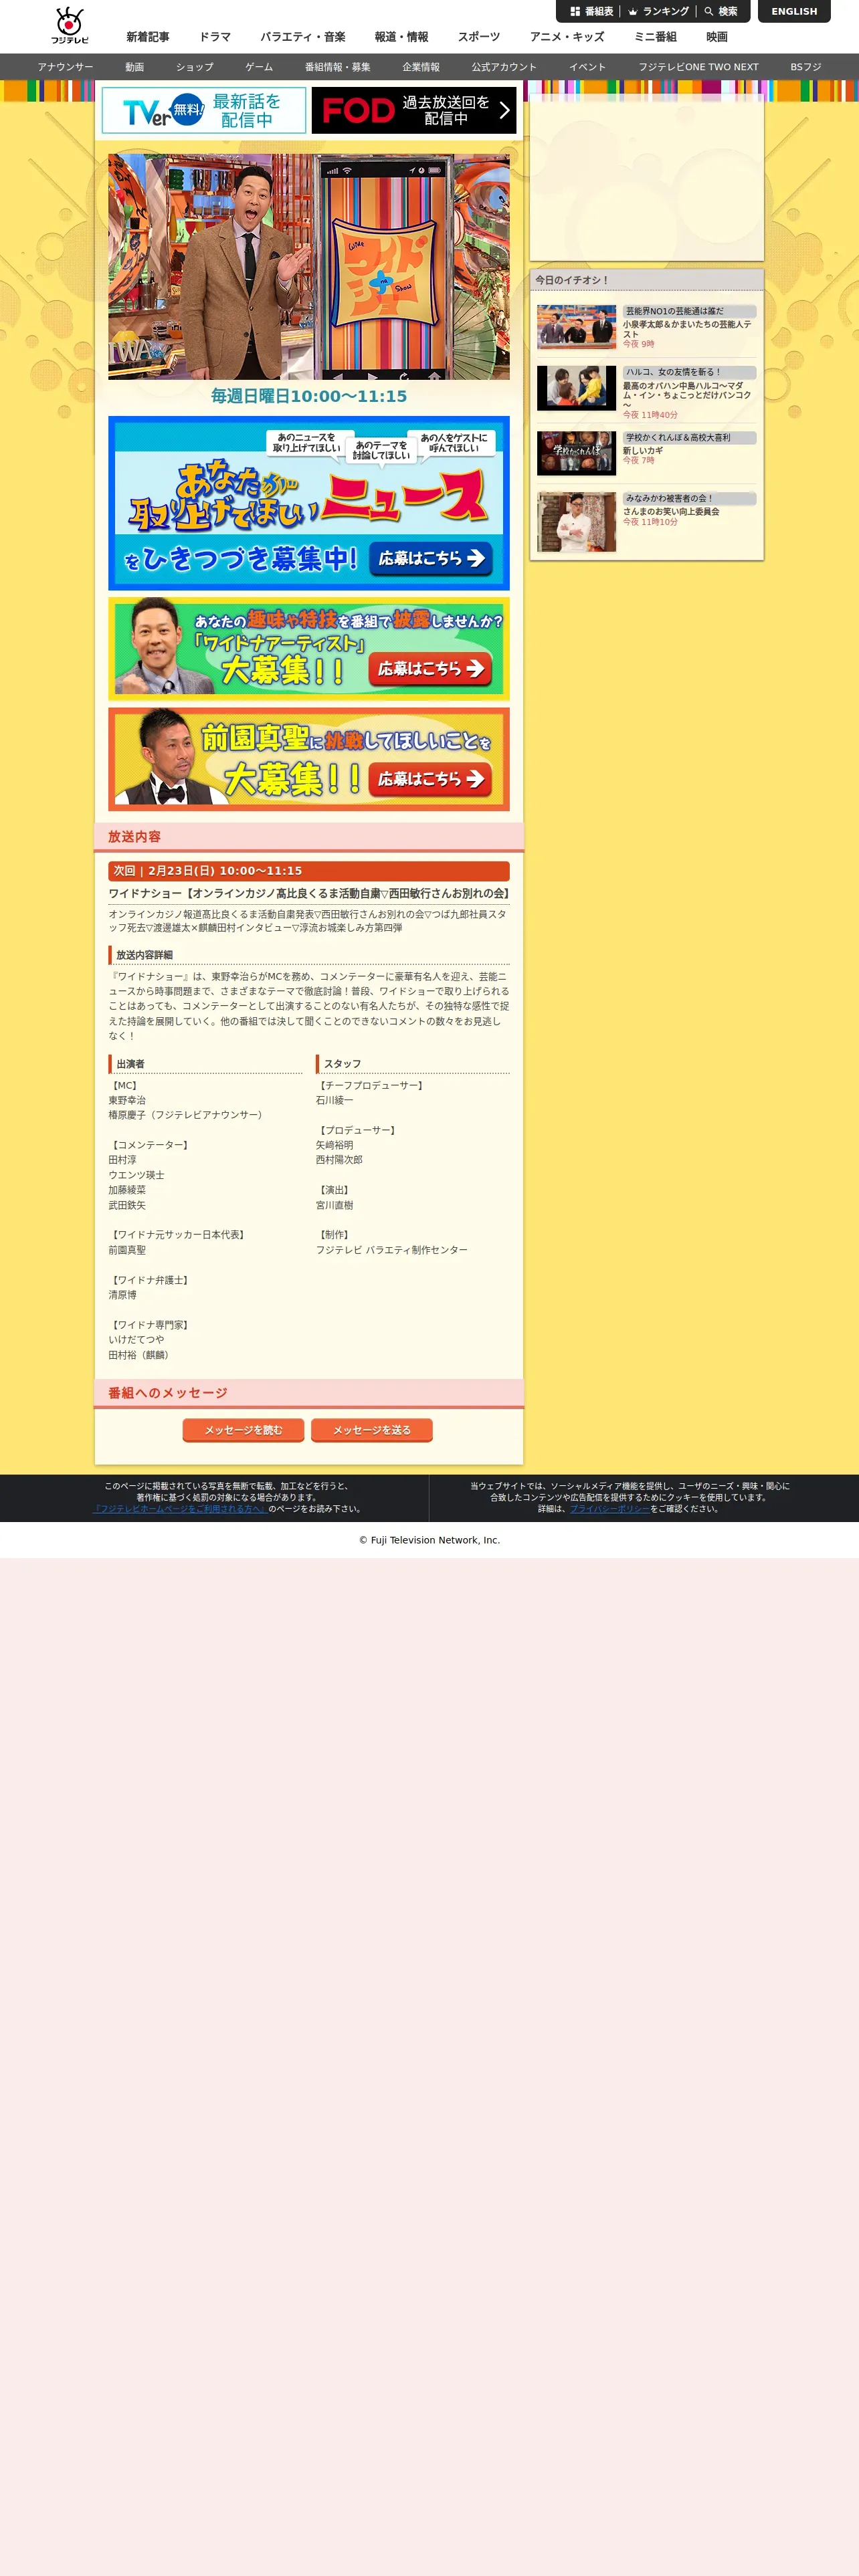
Task: Click メッセージを読む button
Action: 244,1430
